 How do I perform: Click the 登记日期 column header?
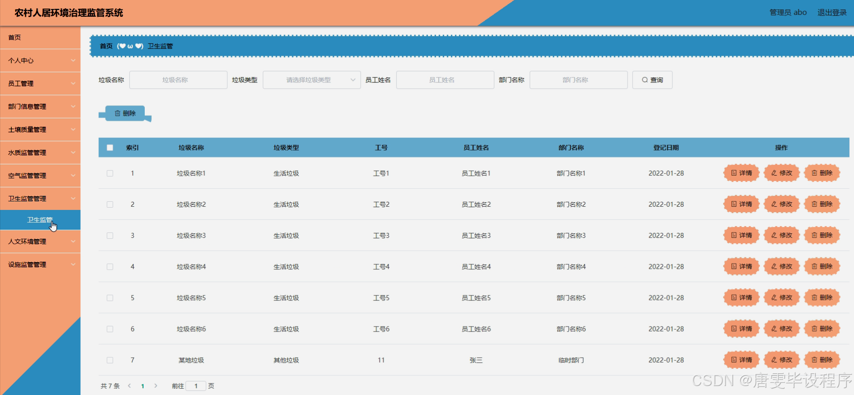[x=666, y=148]
